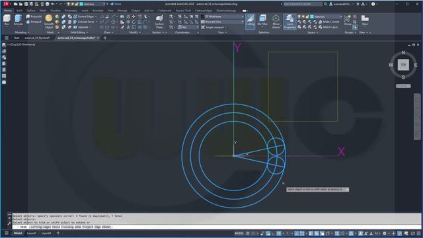Viewport: 423px width, 238px height.
Task: Click layer color swatch in Layers panel
Action: coord(312,17)
